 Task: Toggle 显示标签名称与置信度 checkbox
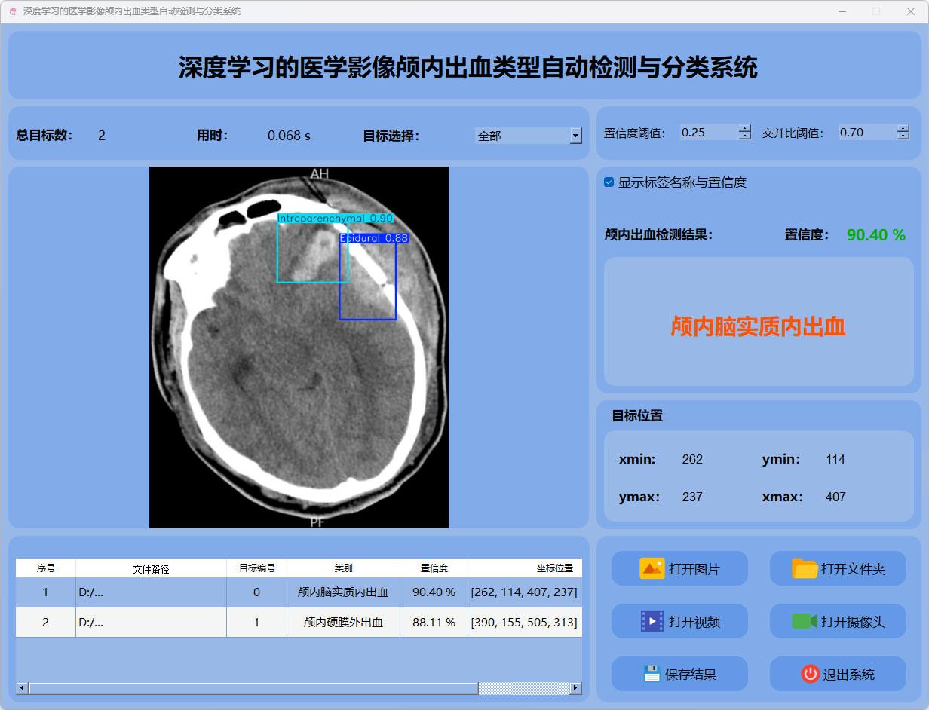pos(609,182)
